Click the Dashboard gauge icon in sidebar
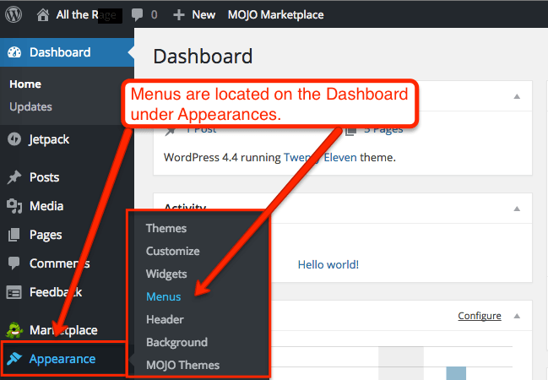The height and width of the screenshot is (380, 548). pyautogui.click(x=14, y=52)
